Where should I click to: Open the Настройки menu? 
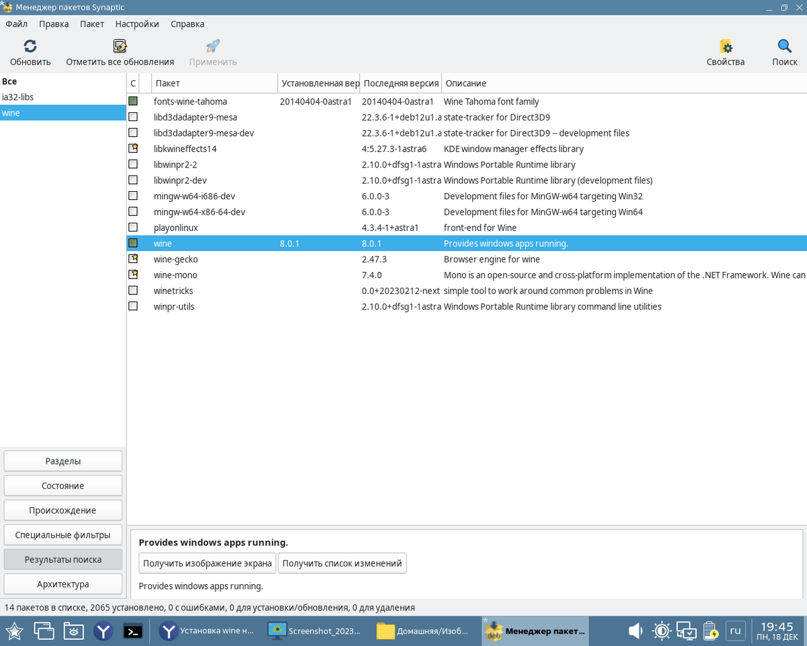pos(137,24)
